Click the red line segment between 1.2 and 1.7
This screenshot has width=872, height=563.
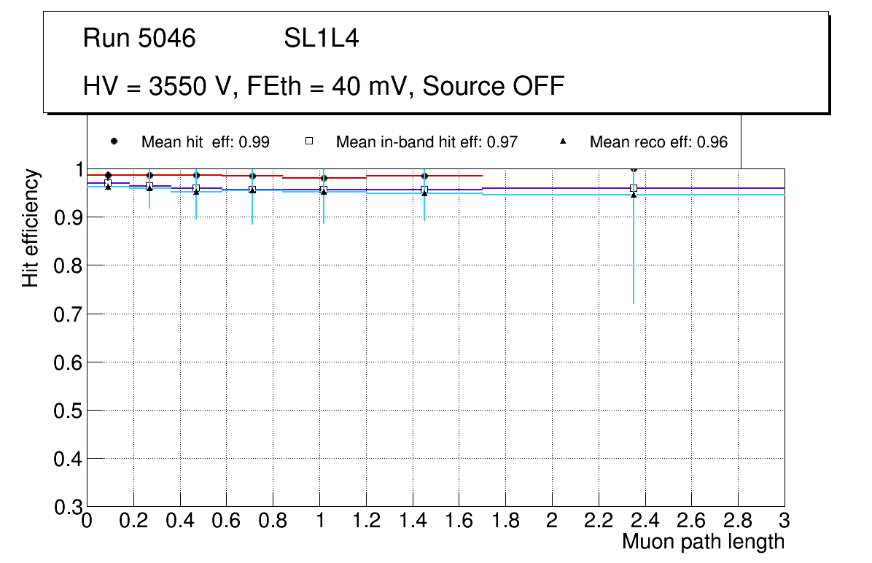pos(424,176)
